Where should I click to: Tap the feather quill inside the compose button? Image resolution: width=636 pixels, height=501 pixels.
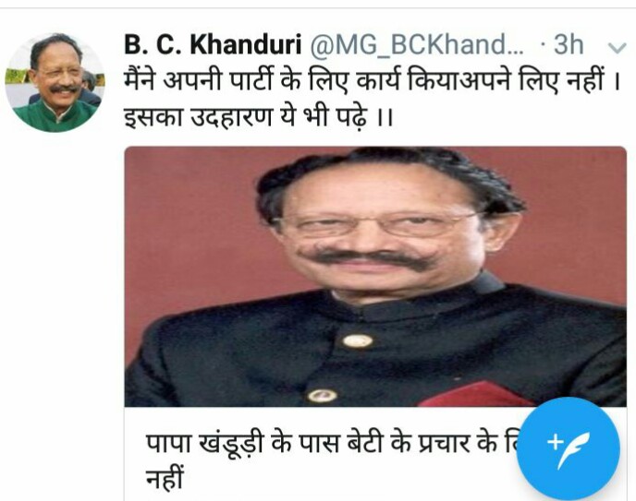coord(574,449)
